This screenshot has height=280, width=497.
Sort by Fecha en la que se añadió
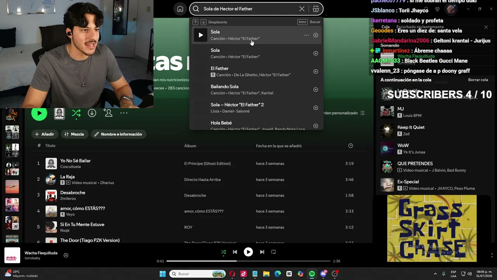click(279, 146)
